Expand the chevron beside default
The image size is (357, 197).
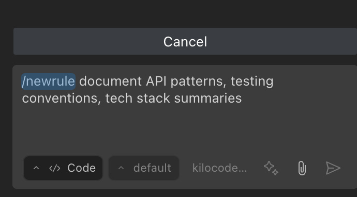[121, 168]
